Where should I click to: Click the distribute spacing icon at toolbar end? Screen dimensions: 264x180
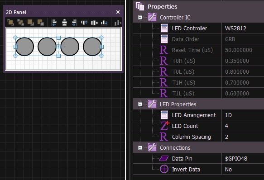pyautogui.click(x=118, y=23)
